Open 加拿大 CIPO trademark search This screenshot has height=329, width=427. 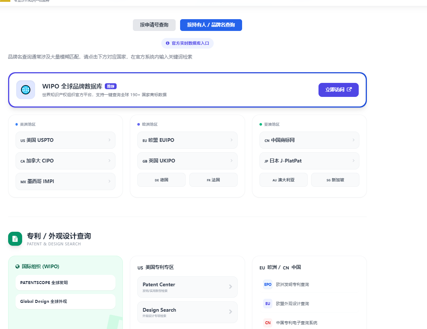tap(65, 161)
